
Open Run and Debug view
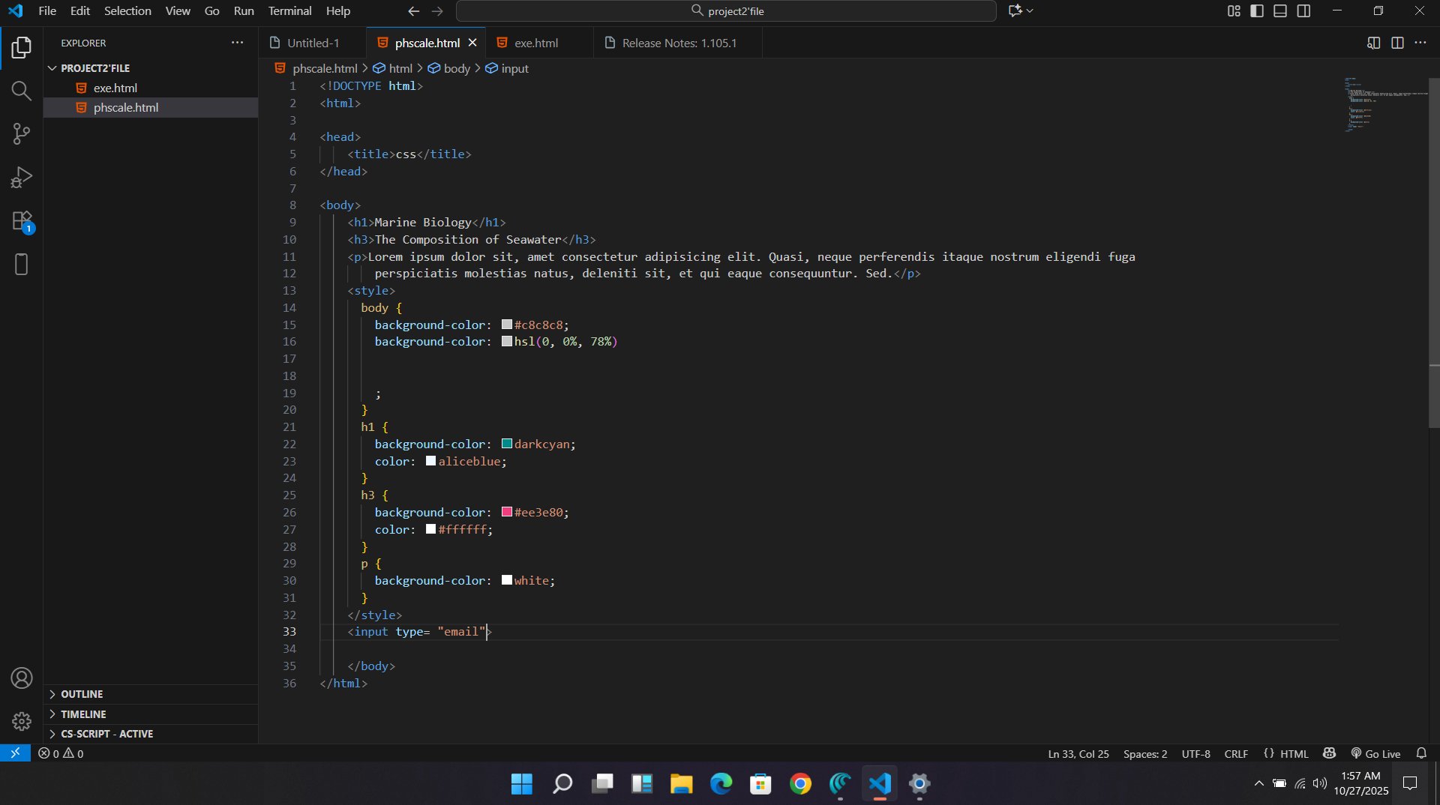[21, 178]
